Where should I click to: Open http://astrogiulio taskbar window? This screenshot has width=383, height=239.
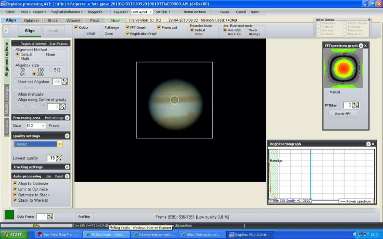coord(201,235)
